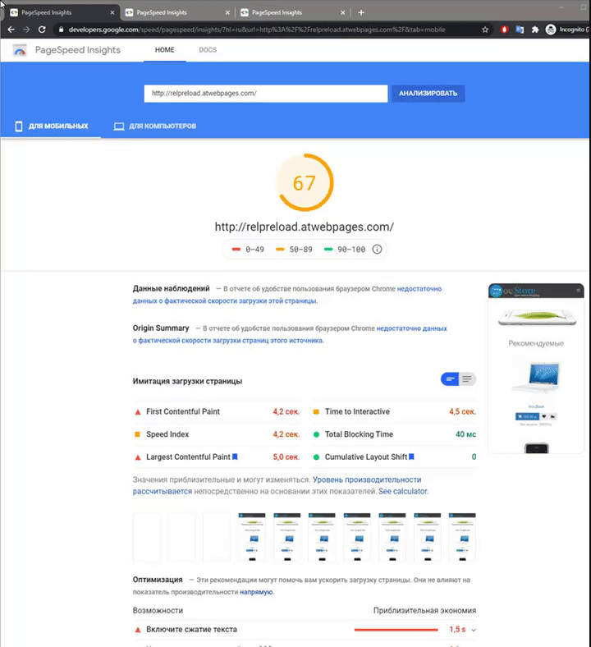Click the 0–49 red legend entry
Screen dimensions: 591x647
(x=248, y=250)
